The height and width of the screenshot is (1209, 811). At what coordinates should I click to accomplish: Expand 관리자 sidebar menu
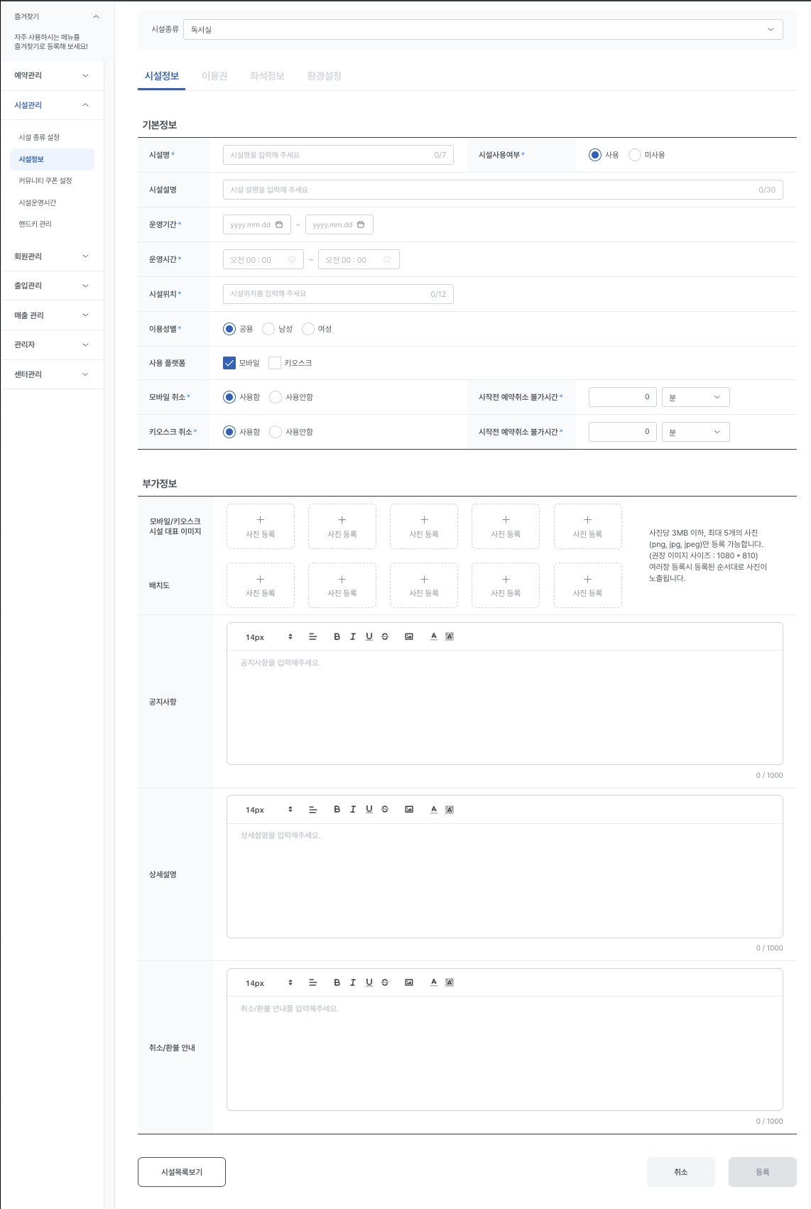[52, 345]
